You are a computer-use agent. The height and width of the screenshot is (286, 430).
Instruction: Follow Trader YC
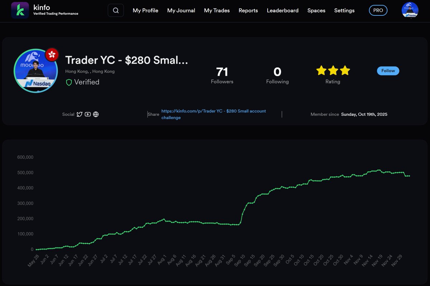click(388, 71)
